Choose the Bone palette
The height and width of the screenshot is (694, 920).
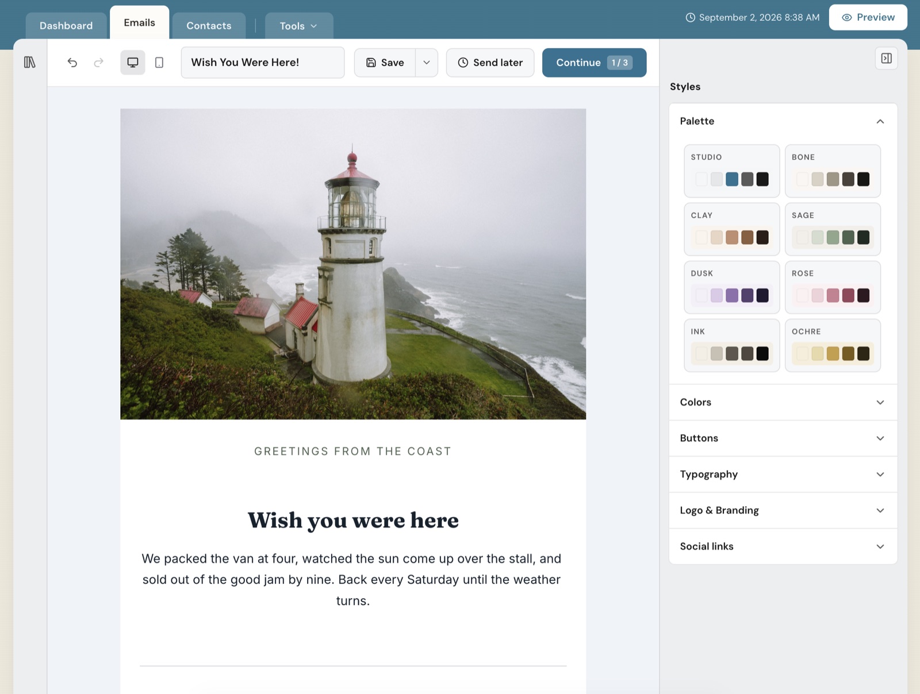click(x=833, y=171)
